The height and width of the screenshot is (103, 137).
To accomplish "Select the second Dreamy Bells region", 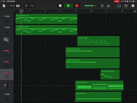I will (x=46, y=30).
